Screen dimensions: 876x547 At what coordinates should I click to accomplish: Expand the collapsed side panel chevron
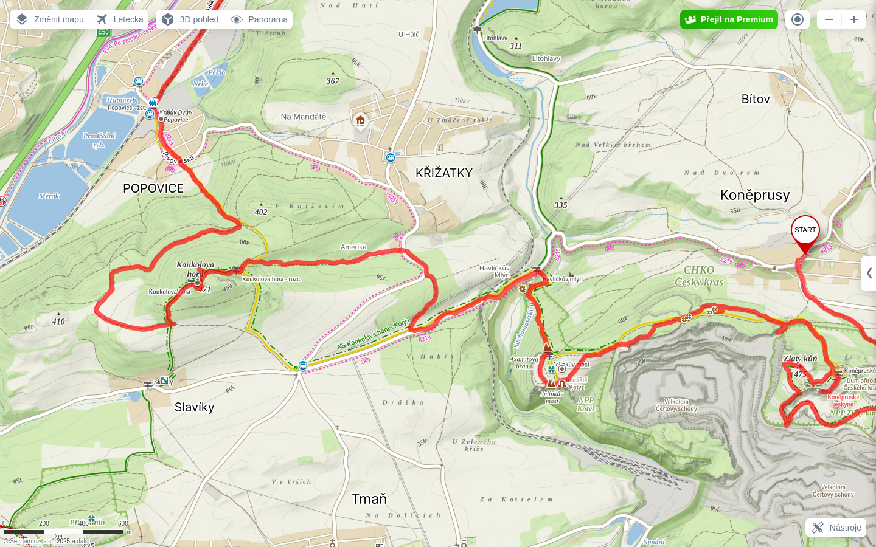click(869, 273)
